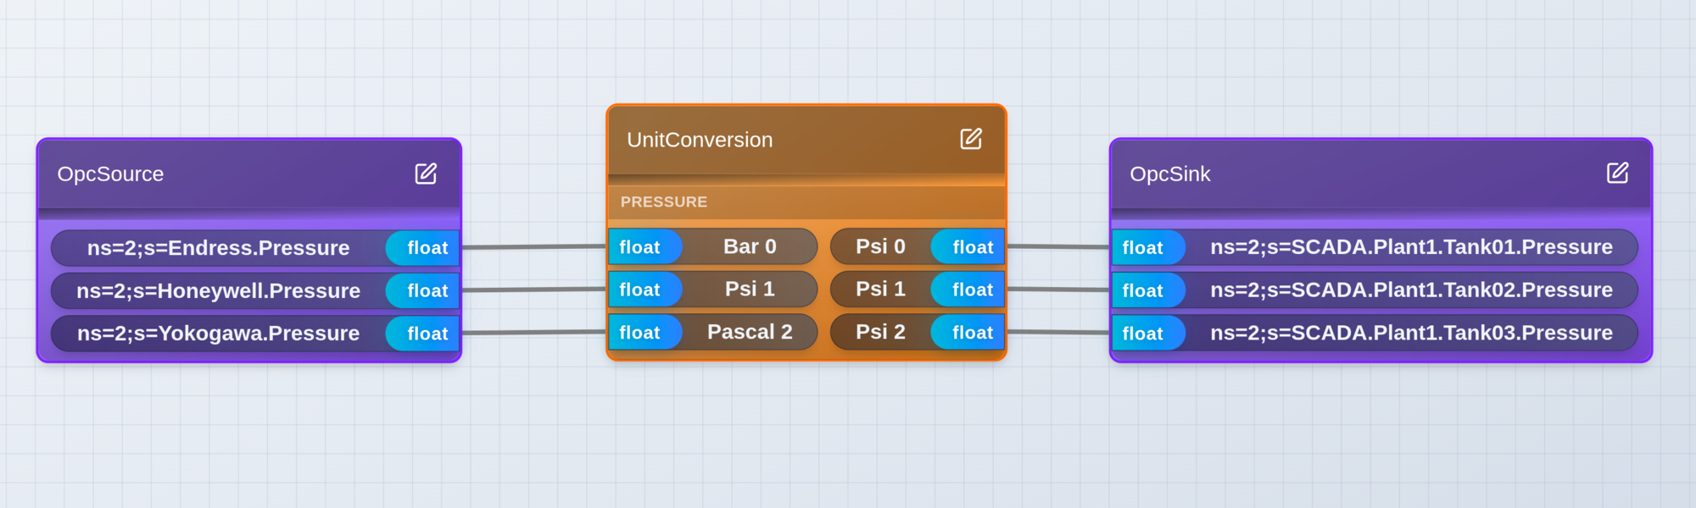The height and width of the screenshot is (508, 1696).
Task: Click the edit icon on the OpcSource node
Action: pos(425,173)
